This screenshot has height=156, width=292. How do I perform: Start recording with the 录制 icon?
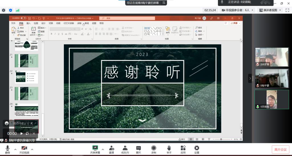click(154, 148)
